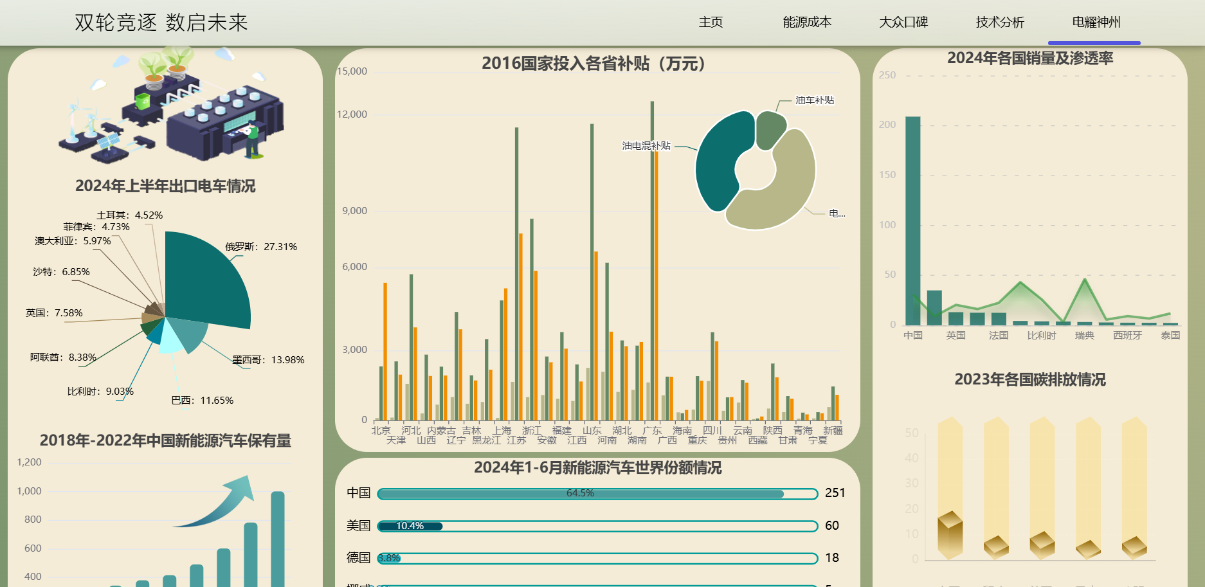The height and width of the screenshot is (587, 1205).
Task: Click the 中国 64.5% progress bar
Action: pyautogui.click(x=597, y=494)
